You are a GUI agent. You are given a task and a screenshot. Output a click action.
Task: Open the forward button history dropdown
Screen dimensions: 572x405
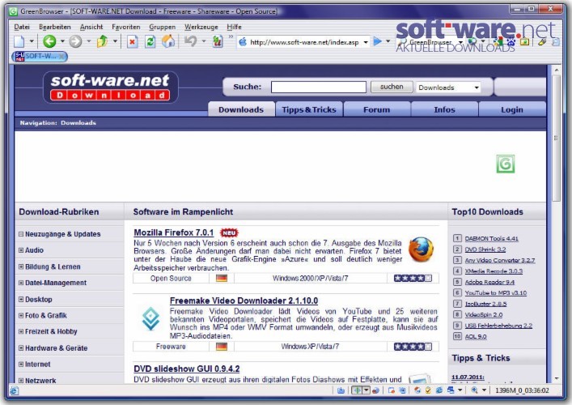pos(89,41)
